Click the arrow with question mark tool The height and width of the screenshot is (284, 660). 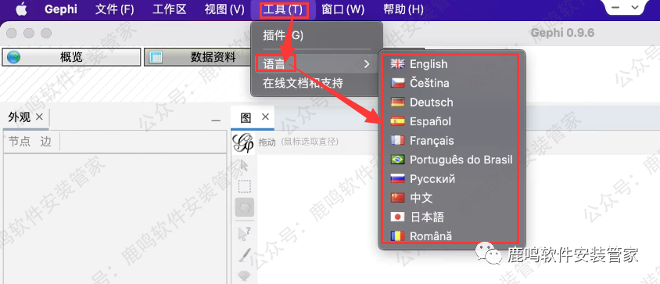(244, 233)
